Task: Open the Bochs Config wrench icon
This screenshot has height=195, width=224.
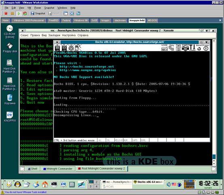Action: [192, 48]
